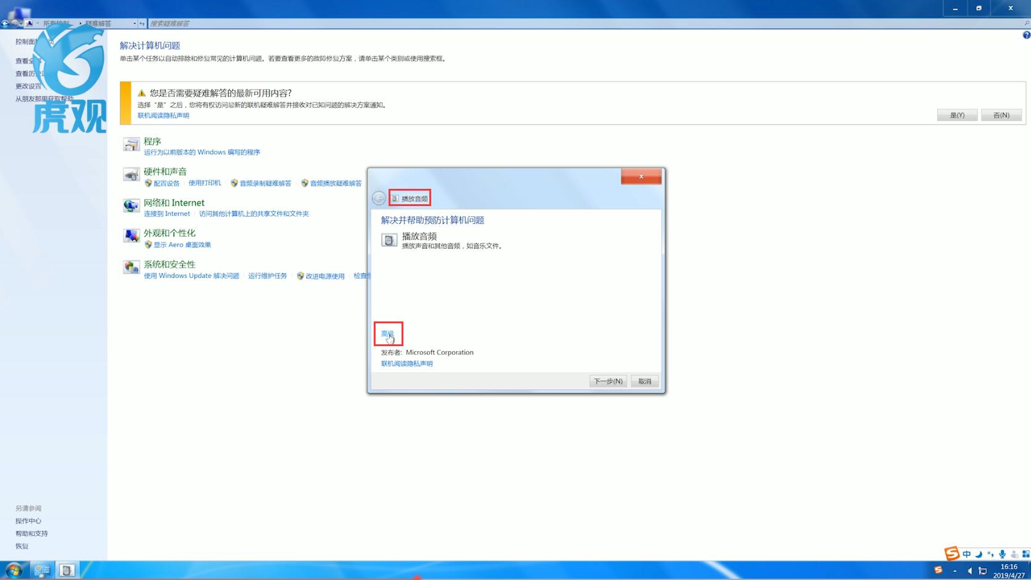Click the search magnifier icon in the top bar

click(x=1026, y=23)
